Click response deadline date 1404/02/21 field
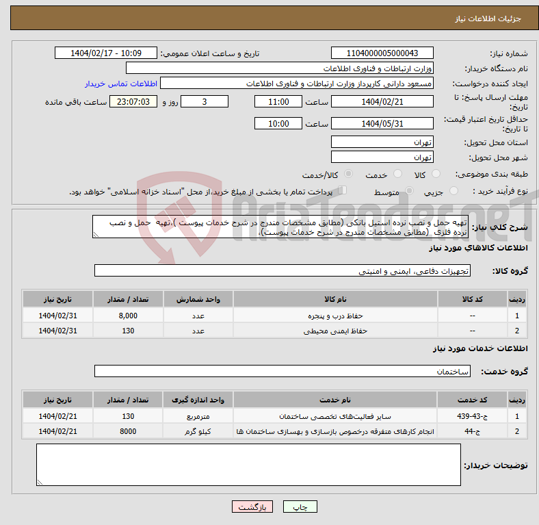The height and width of the screenshot is (525, 539). [x=382, y=101]
